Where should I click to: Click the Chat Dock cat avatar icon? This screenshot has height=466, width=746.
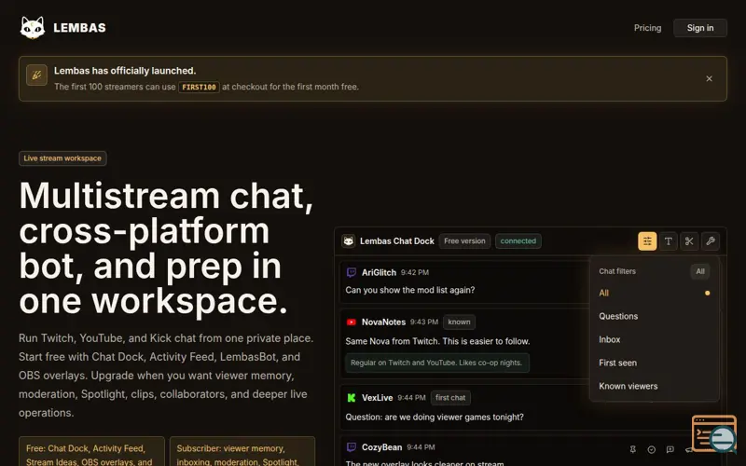[x=349, y=241]
